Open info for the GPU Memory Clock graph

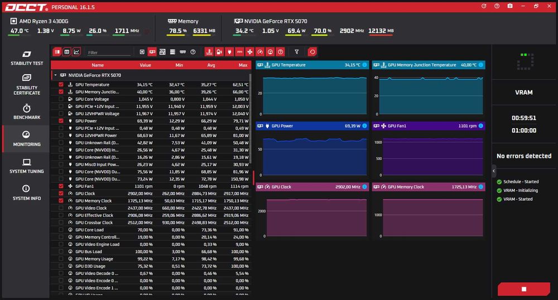tap(481, 187)
